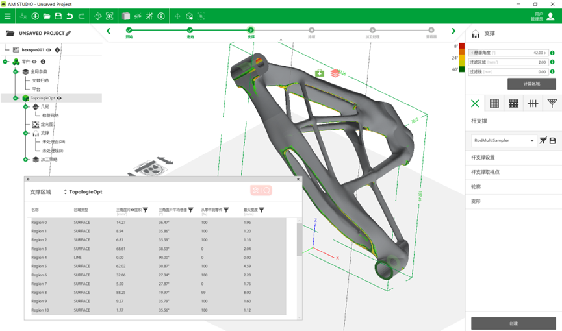Filter the 从零件到零件 column

(226, 210)
